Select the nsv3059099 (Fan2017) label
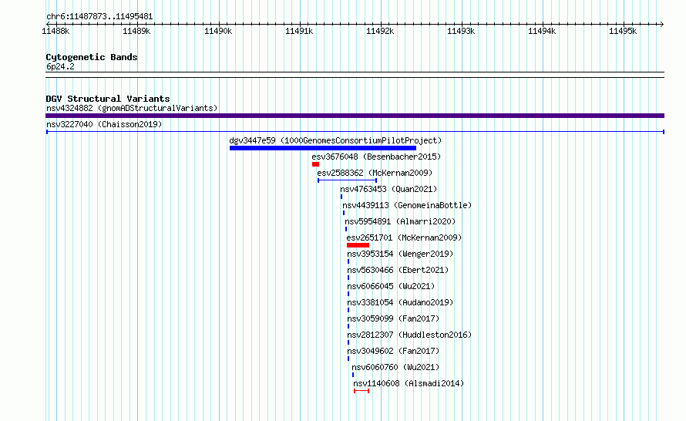686x421 pixels. [393, 318]
